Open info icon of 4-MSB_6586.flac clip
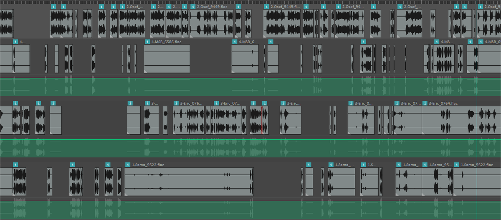This screenshot has height=220, width=501. (147, 42)
